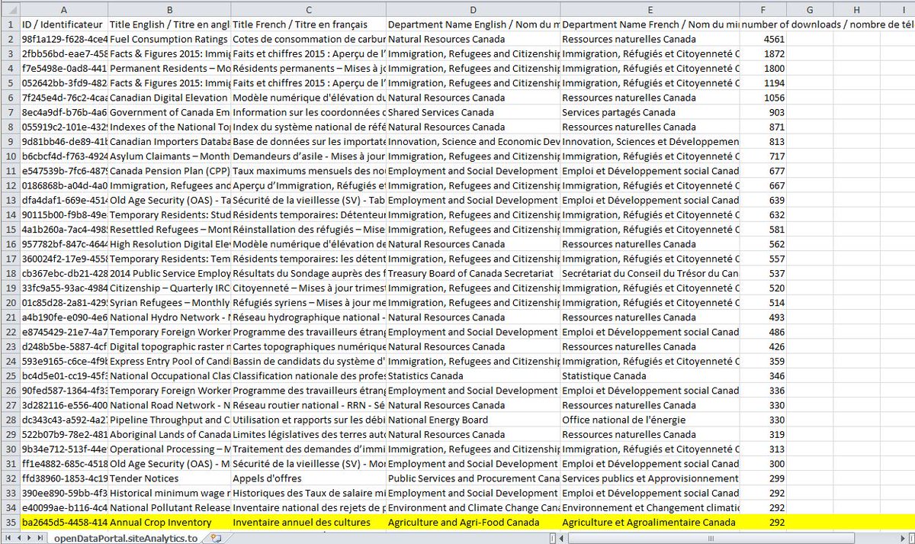The height and width of the screenshot is (544, 915).
Task: Click 'Statistique Canada' cell
Action: (x=650, y=375)
